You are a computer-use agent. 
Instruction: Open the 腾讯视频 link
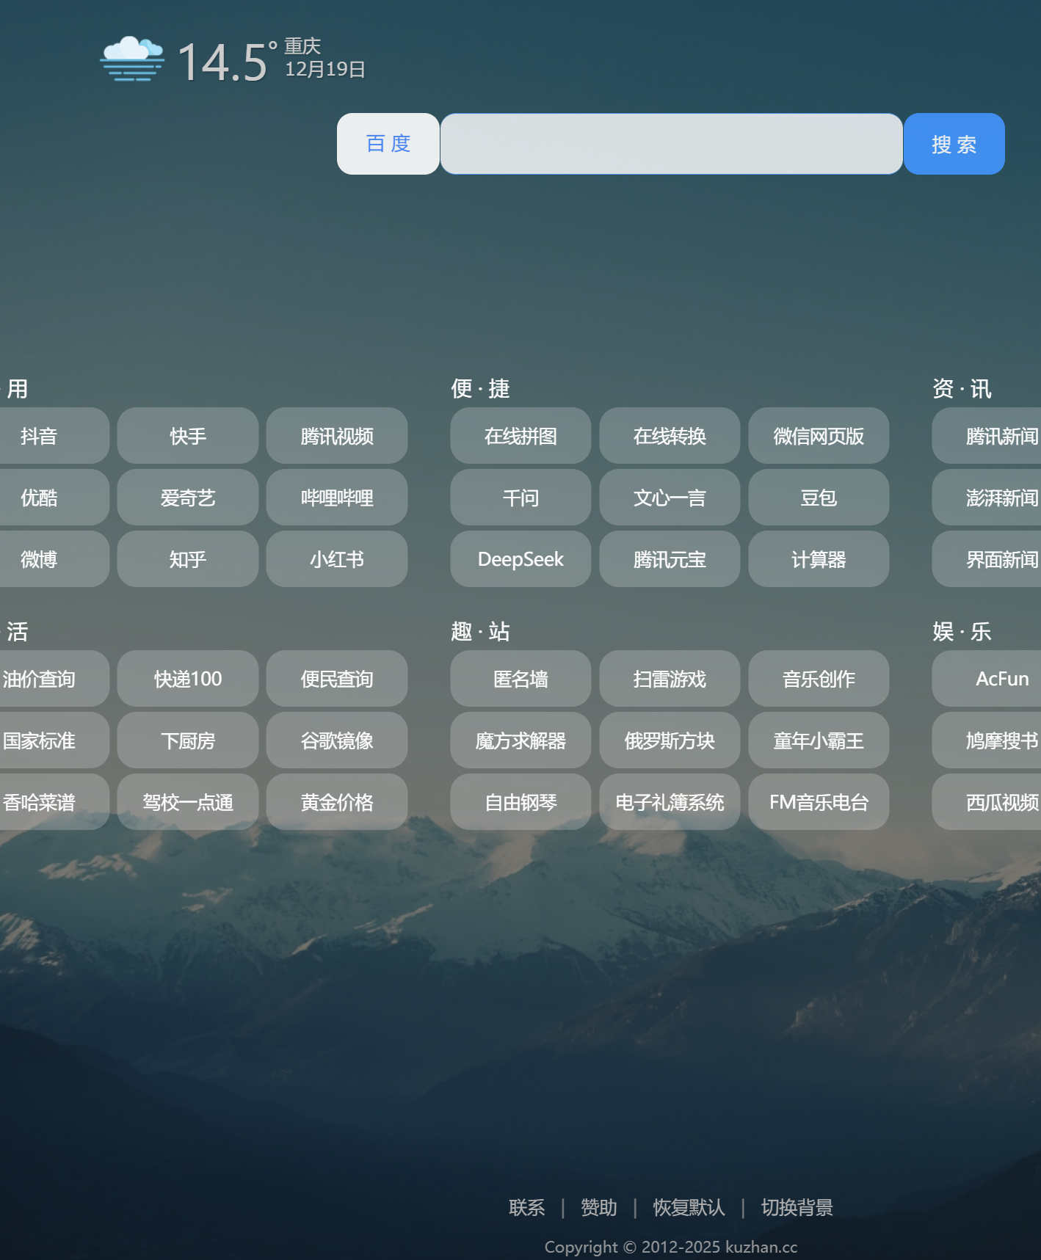[337, 436]
